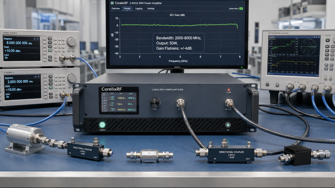Click the 2.000 000 000 GHz frequency readout

20,82
